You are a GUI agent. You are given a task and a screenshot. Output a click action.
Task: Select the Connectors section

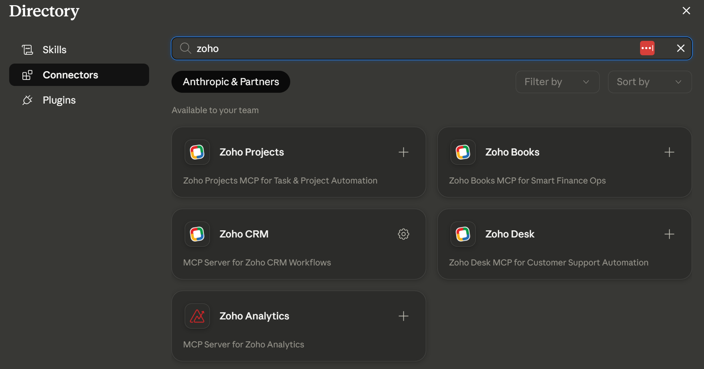coord(79,75)
